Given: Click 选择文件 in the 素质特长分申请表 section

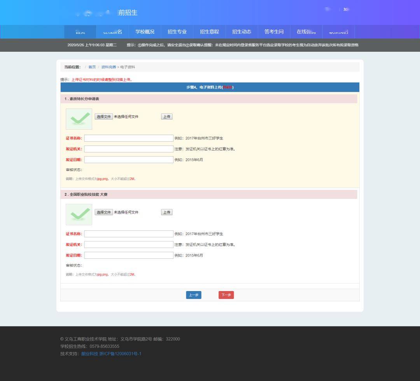Looking at the screenshot, I should [104, 117].
